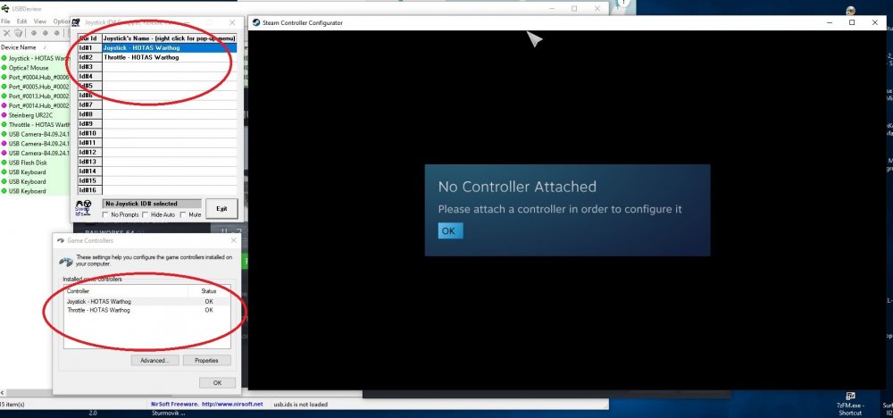Screen dimensions: 893x418
Task: Open the View menu in USBDeview
Action: (x=40, y=21)
